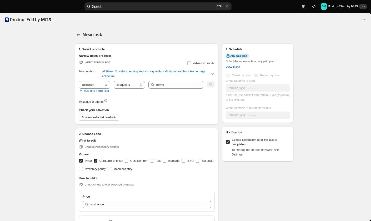Open the collection filter field dropdown

pyautogui.click(x=94, y=85)
